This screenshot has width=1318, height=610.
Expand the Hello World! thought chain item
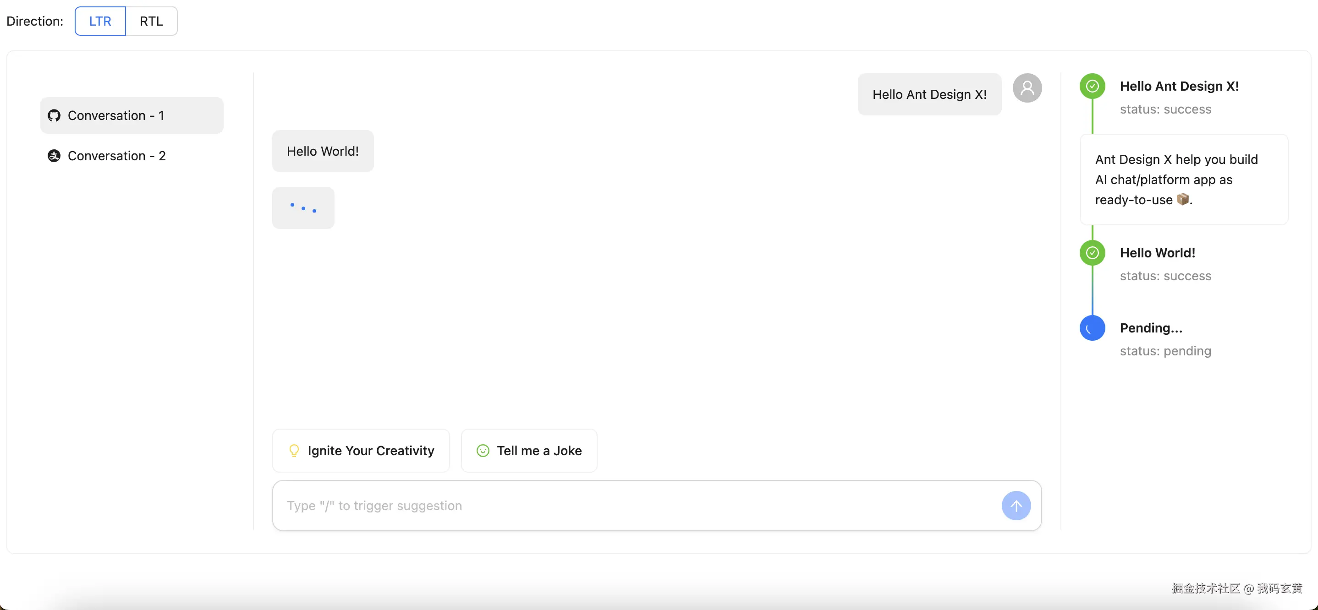click(1157, 253)
